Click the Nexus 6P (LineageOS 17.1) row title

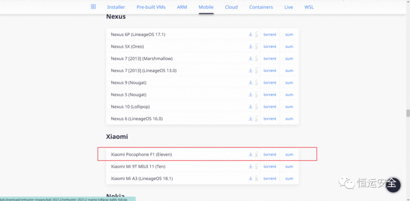138,35
